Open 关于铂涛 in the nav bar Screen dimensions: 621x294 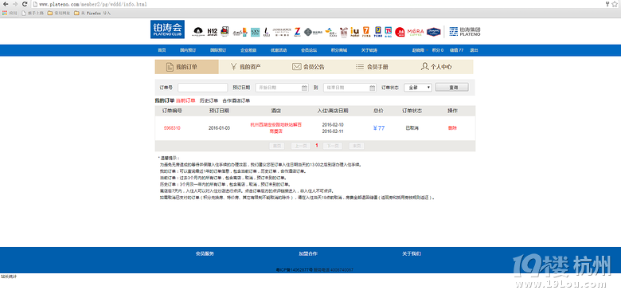click(369, 50)
